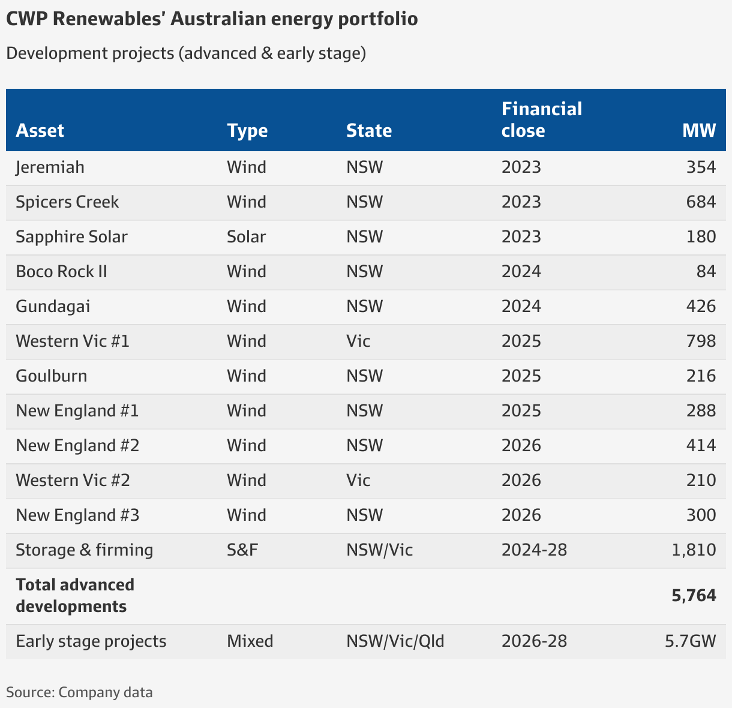Click the 'NSW/Vic' state cell
732x708 pixels.
(x=380, y=550)
